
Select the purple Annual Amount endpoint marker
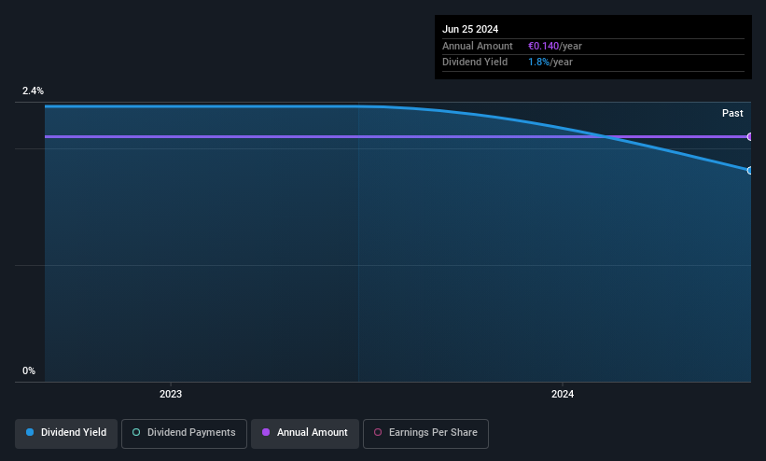750,137
